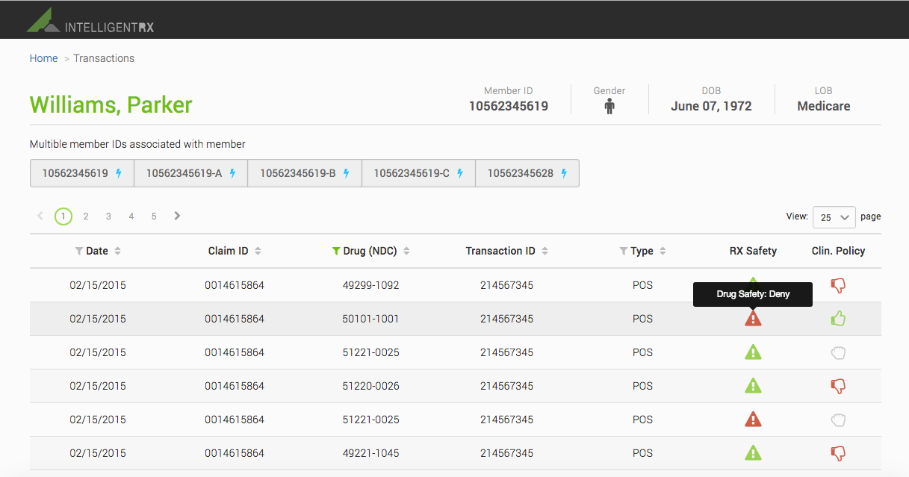This screenshot has height=477, width=909.
Task: Sort by Transaction ID column arrows
Action: coord(545,252)
